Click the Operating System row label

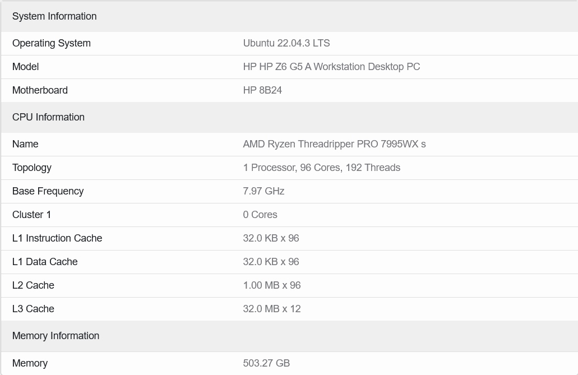coord(51,43)
